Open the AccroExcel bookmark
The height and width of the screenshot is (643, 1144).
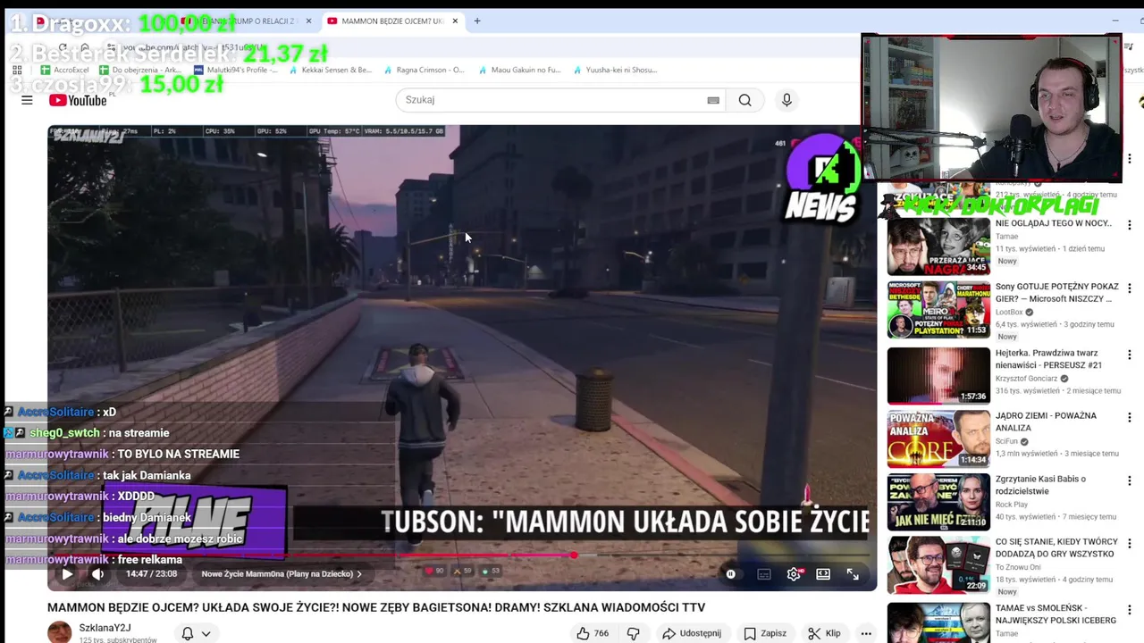[64, 70]
